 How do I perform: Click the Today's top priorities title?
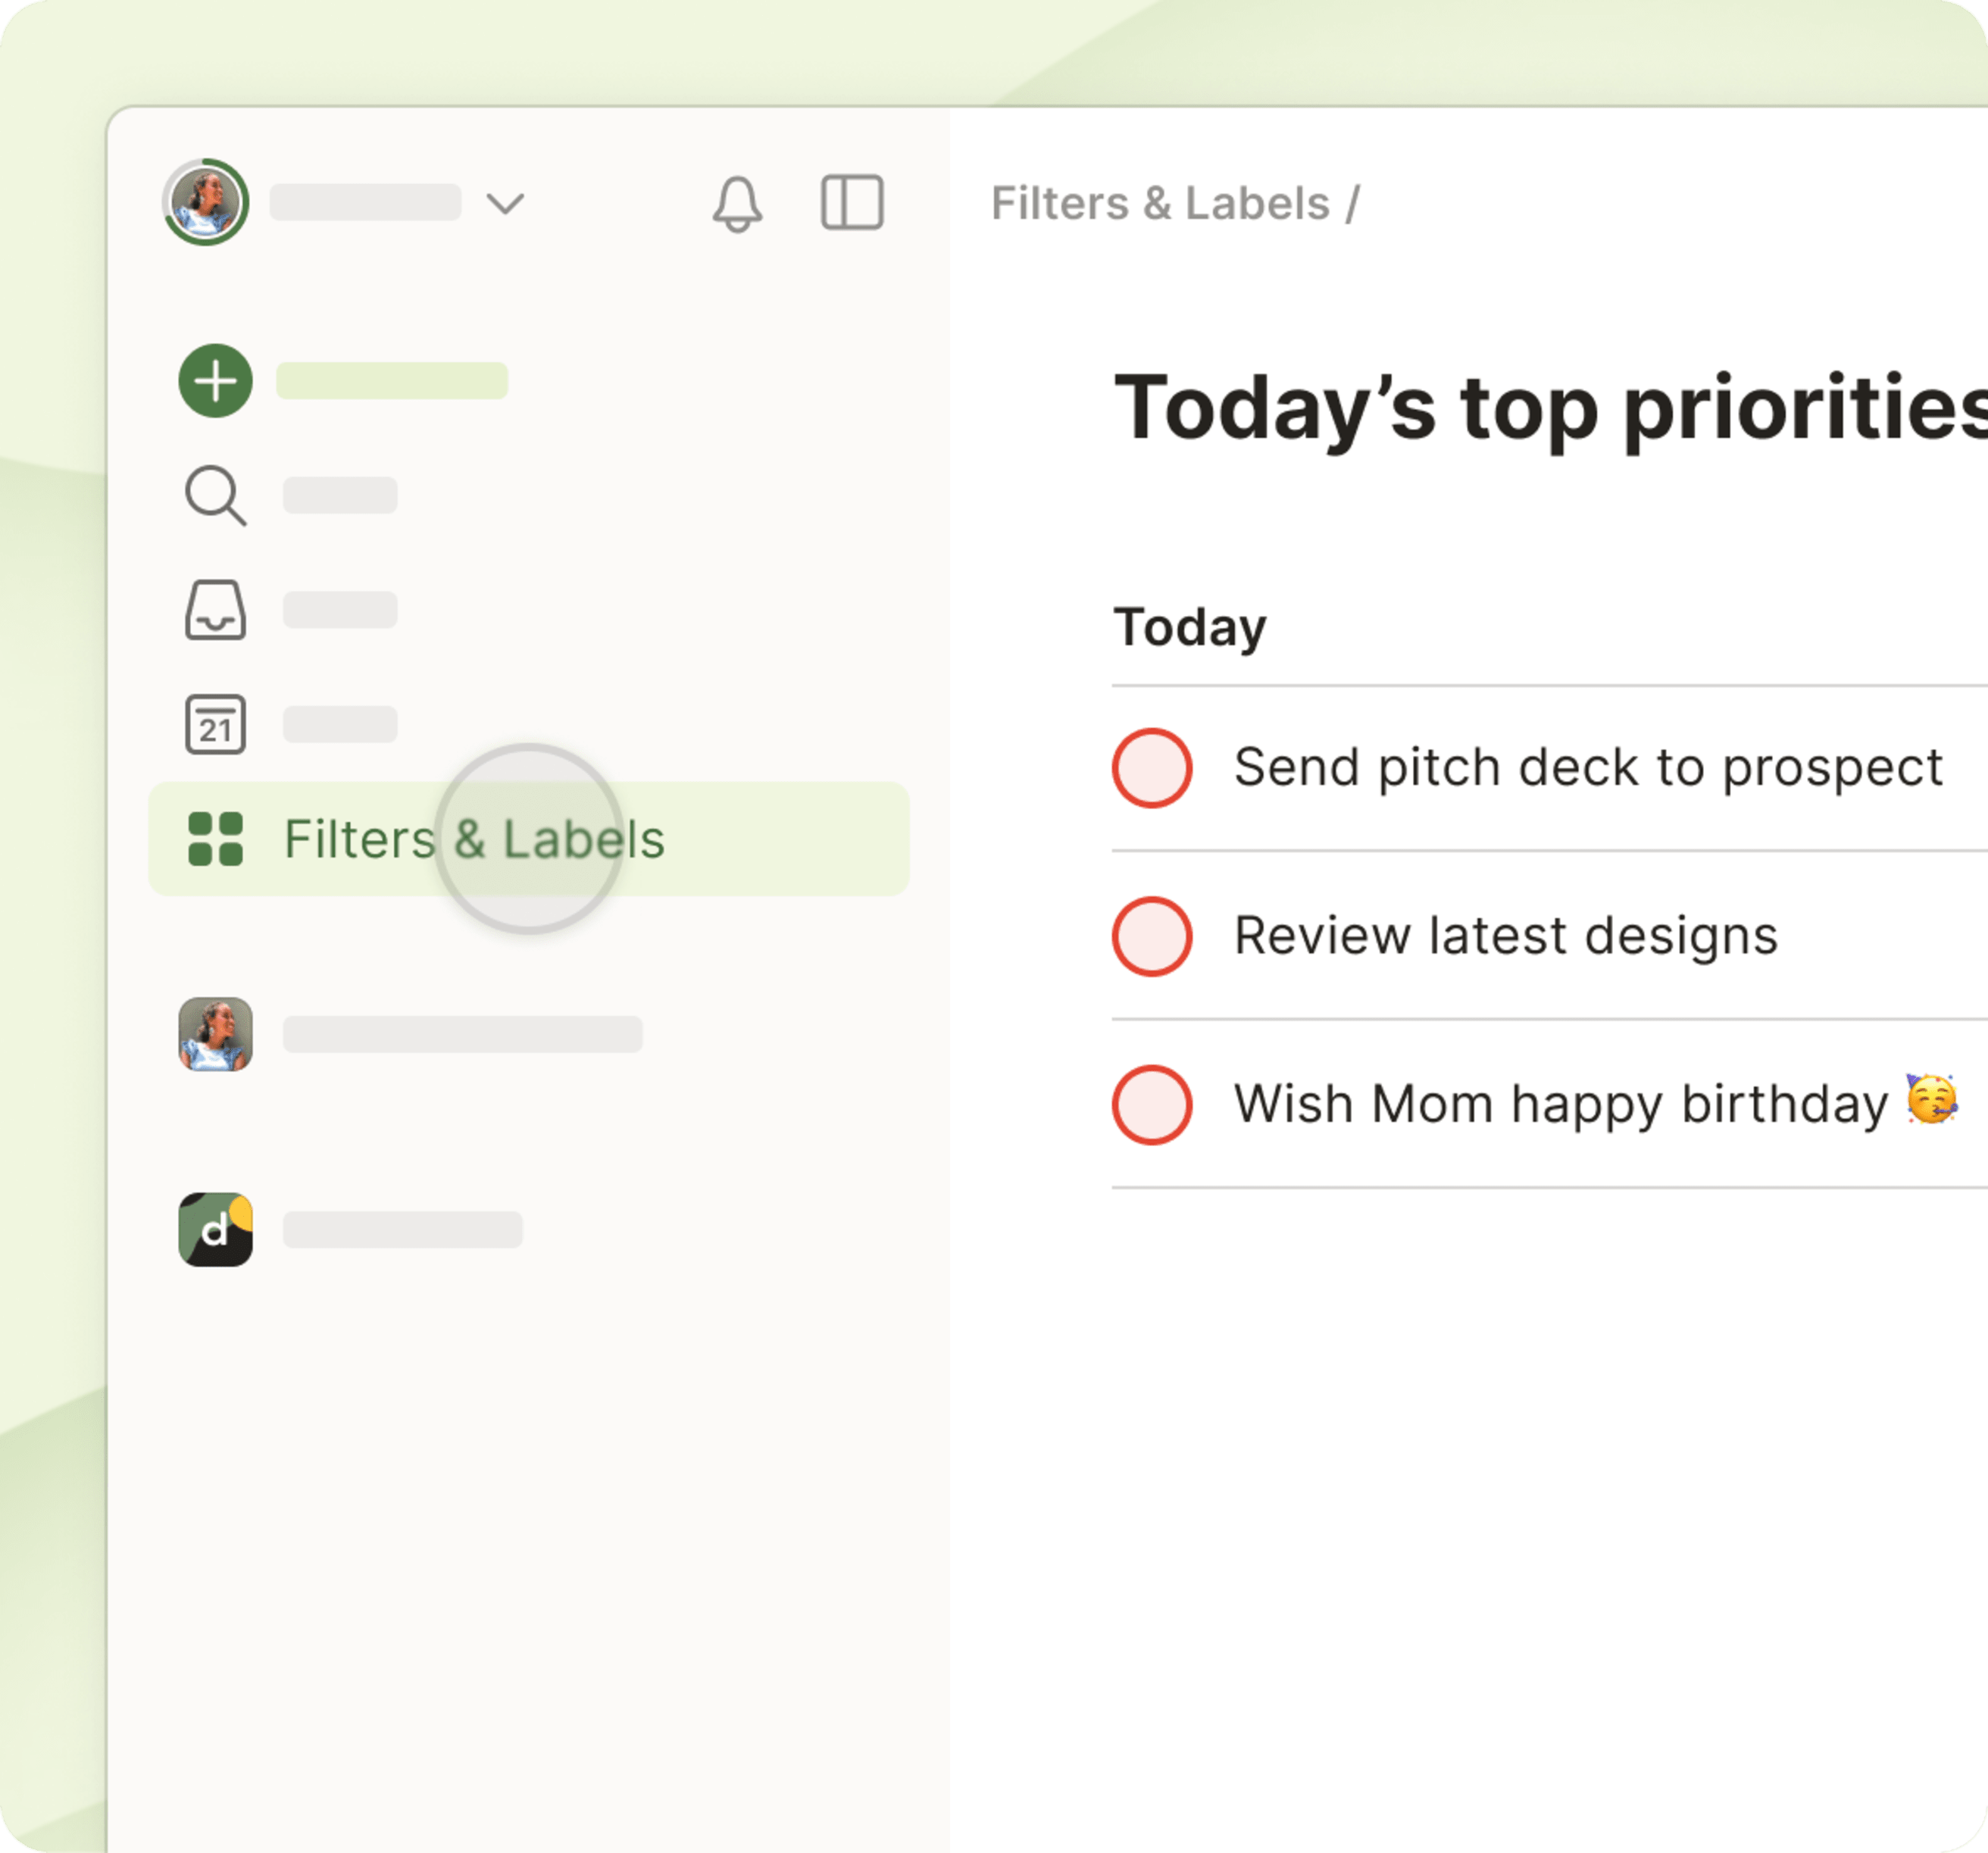(x=1550, y=408)
